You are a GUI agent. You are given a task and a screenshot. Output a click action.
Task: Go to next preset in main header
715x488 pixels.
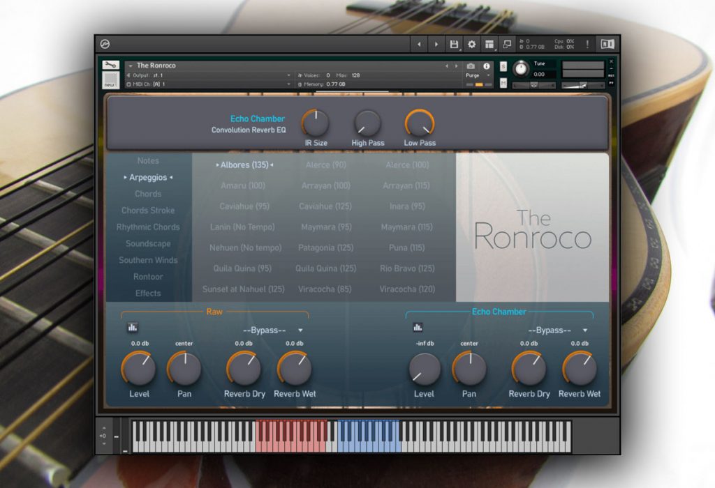pyautogui.click(x=436, y=44)
